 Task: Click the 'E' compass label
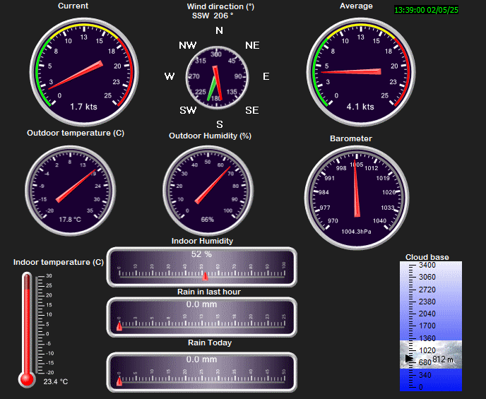(266, 76)
